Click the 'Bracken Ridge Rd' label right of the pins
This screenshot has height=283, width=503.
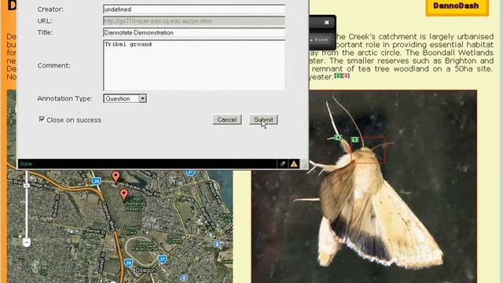(141, 189)
